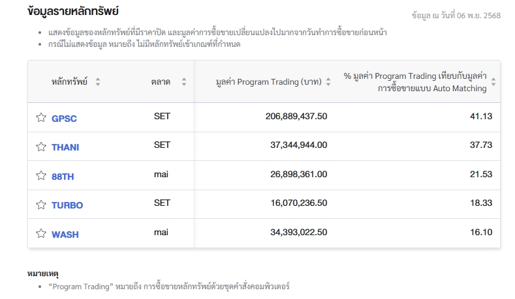
Task: Open the THANI stock link
Action: click(65, 147)
